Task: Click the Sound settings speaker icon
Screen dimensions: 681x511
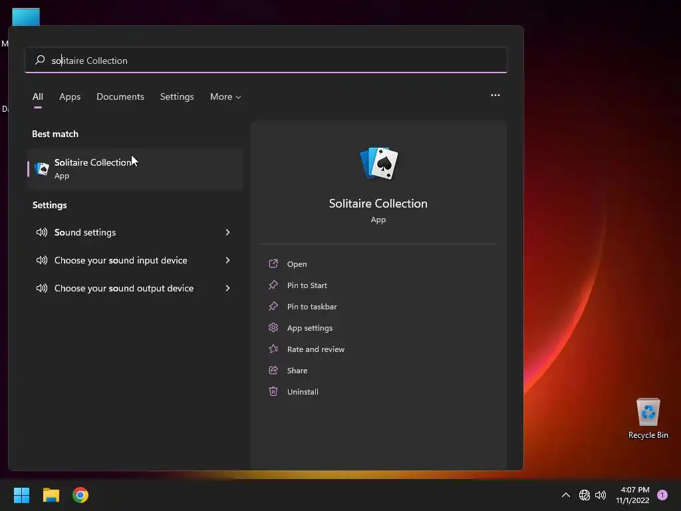Action: click(42, 232)
